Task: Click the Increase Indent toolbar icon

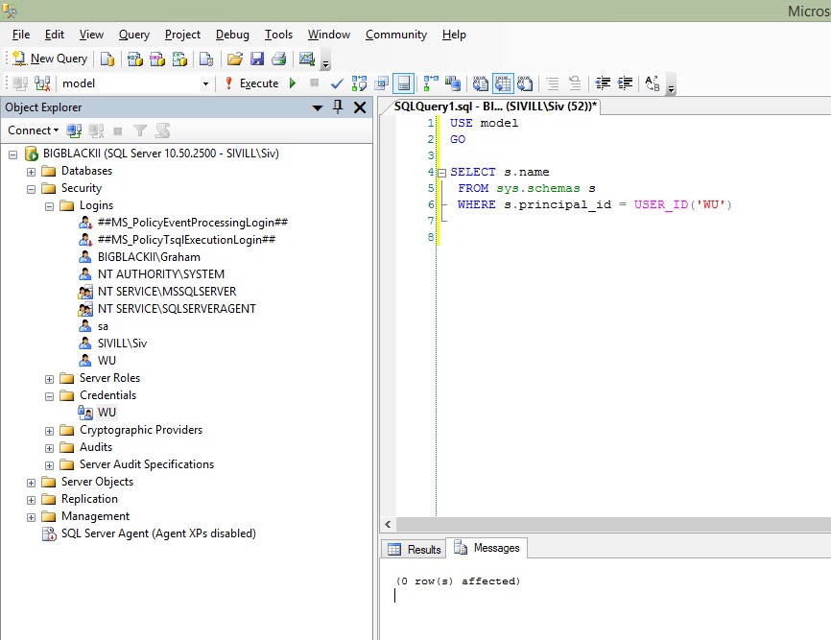Action: click(x=625, y=83)
